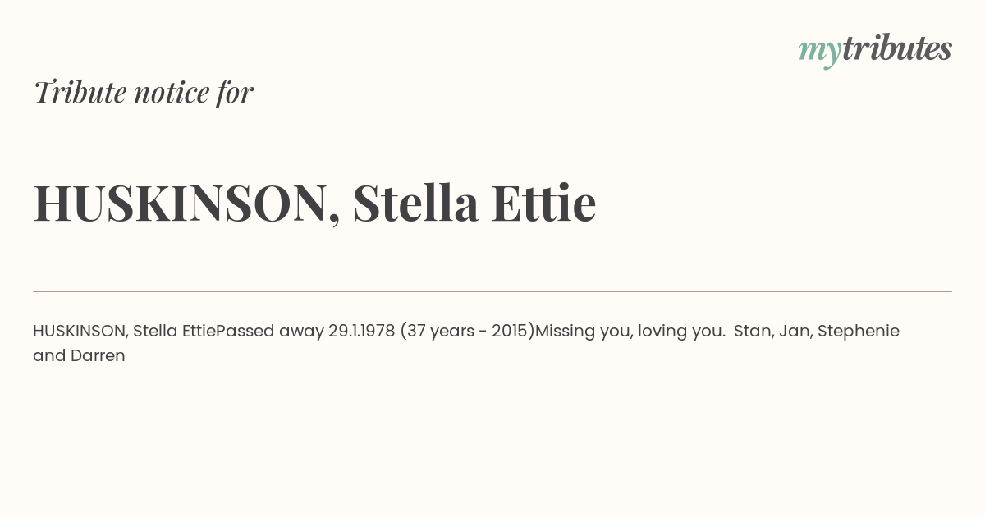Viewport: 985px width, 517px height.
Task: Click the phrase "Missing you, loving you."
Action: click(630, 332)
